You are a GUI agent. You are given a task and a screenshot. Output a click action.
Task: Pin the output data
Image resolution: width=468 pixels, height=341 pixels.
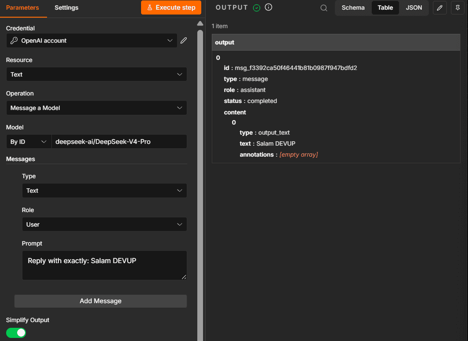tap(457, 8)
